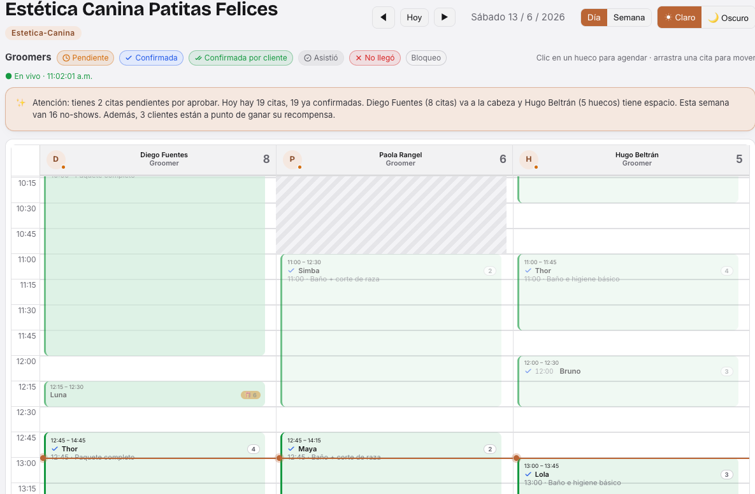Click Paola Rangel column header name
This screenshot has width=755, height=494.
point(400,155)
